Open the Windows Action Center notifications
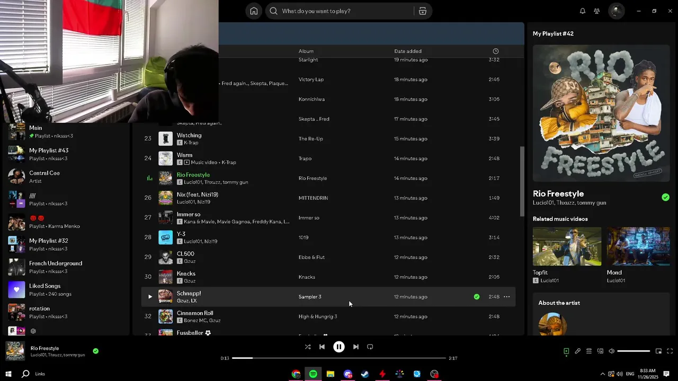The height and width of the screenshot is (381, 678). point(666,374)
